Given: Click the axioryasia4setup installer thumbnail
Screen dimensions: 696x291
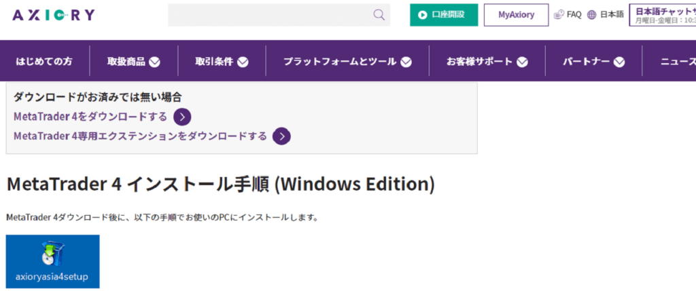Looking at the screenshot, I should point(53,261).
